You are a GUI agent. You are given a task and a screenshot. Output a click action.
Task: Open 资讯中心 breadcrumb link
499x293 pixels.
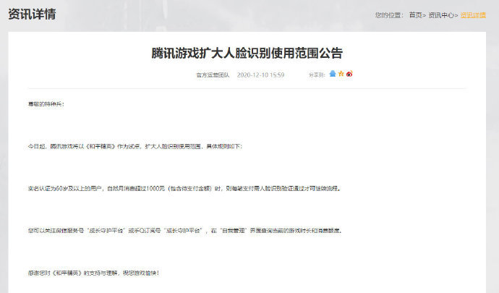(441, 15)
